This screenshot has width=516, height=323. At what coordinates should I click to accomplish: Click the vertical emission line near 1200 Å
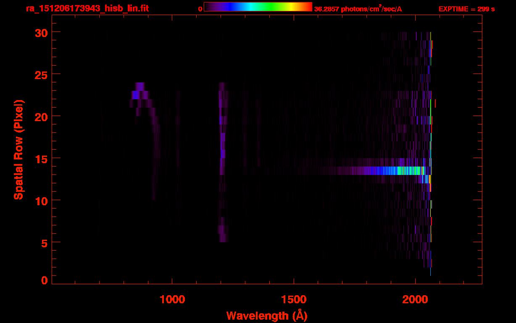click(x=222, y=162)
